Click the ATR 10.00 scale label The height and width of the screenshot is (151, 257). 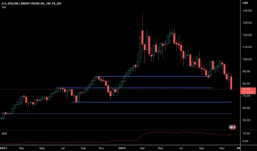pos(246,133)
